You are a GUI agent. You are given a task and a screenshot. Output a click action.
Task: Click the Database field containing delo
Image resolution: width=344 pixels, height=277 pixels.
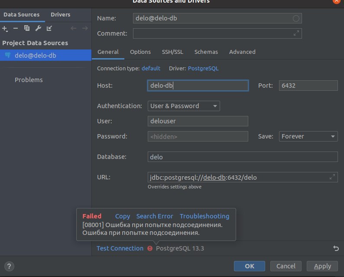click(243, 157)
